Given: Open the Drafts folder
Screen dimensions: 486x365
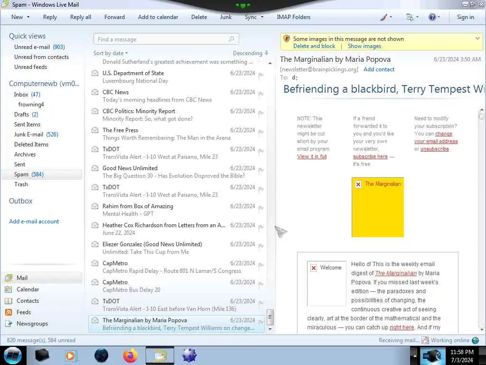Looking at the screenshot, I should point(26,114).
